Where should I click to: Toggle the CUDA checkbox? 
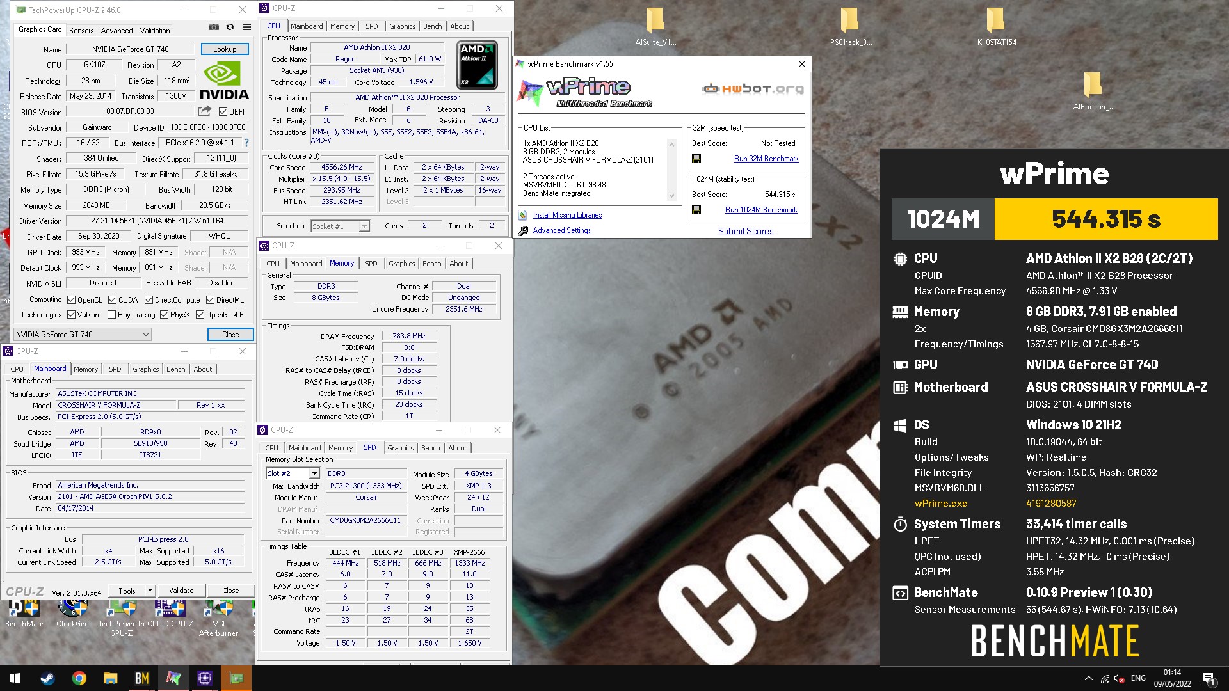[112, 299]
